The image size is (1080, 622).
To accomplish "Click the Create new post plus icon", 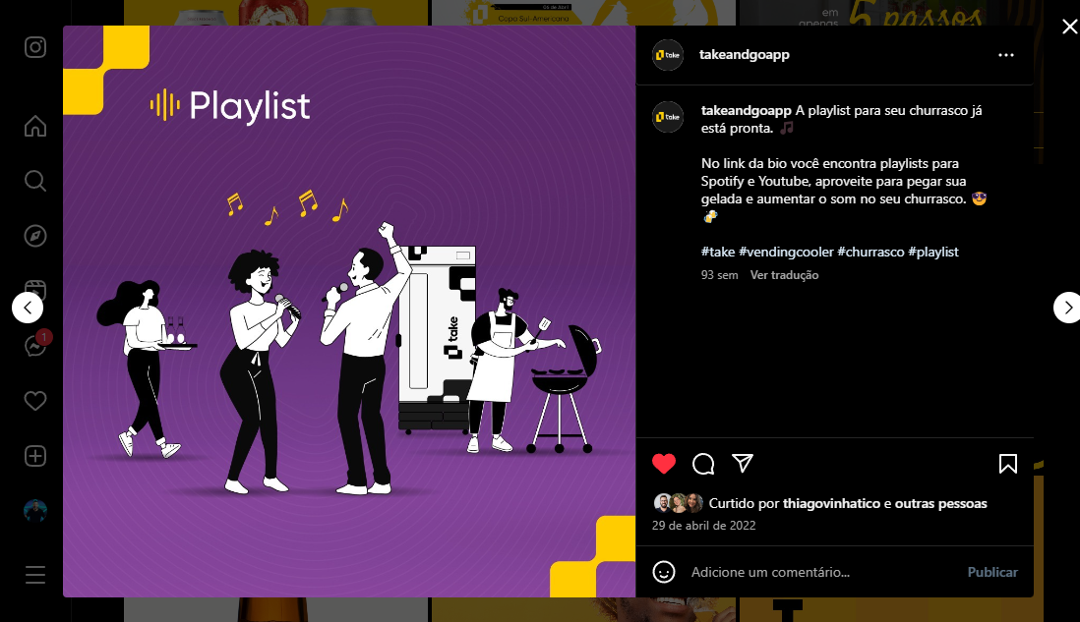I will point(35,456).
